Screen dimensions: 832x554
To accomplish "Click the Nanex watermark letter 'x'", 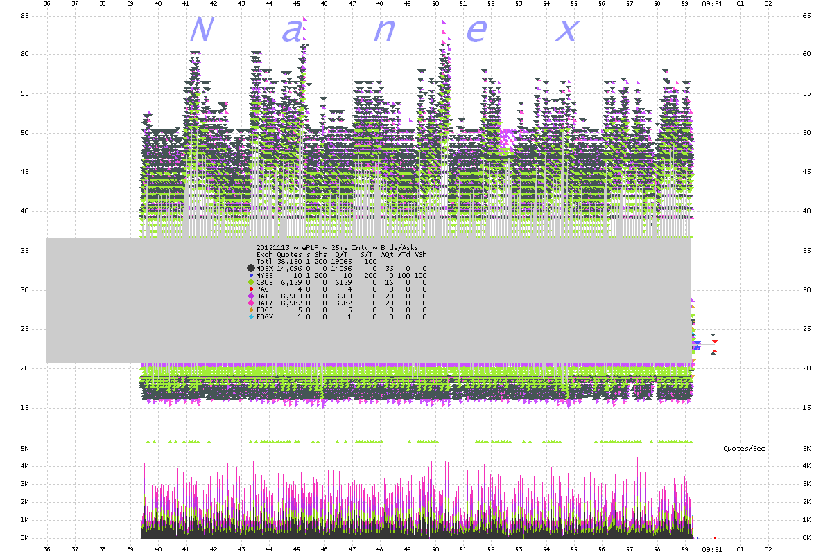I will tap(567, 30).
